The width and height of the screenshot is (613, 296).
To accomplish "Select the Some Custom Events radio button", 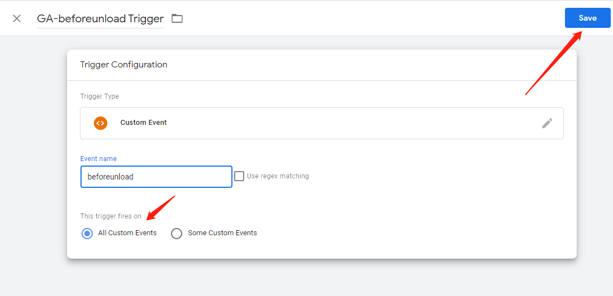I will 177,234.
